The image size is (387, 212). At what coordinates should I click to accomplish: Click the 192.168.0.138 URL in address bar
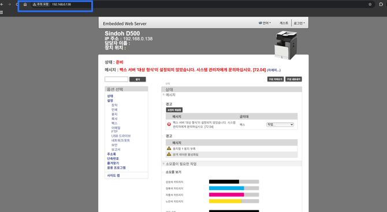[61, 5]
